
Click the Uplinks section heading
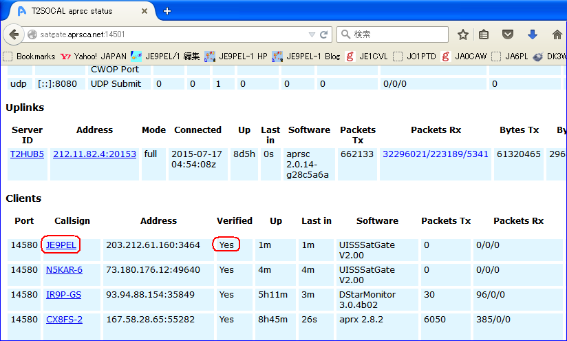[25, 107]
